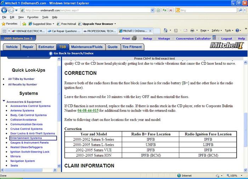248x179 pixels.
Task: Click the Read Mail envelope icon
Action: [185, 30]
